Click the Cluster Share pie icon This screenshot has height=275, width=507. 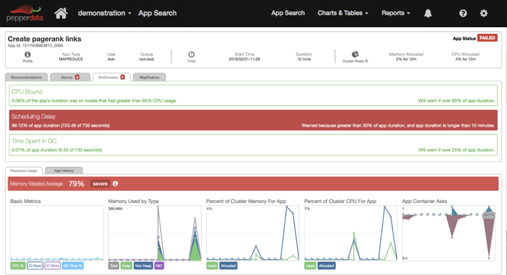355,54
